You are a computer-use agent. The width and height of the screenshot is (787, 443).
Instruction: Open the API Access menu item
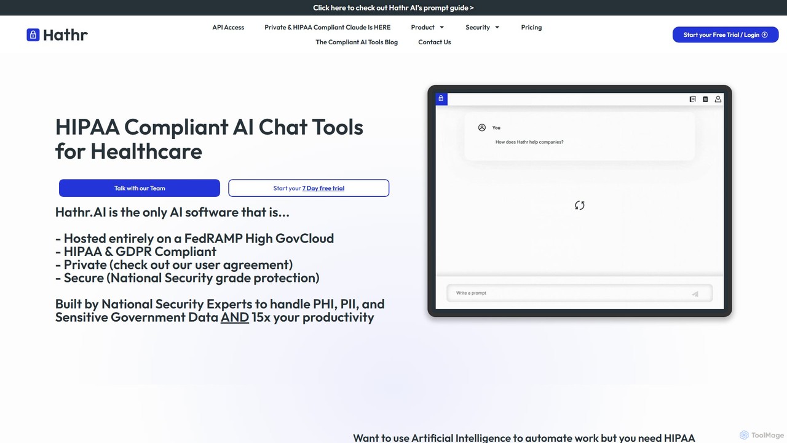228,27
